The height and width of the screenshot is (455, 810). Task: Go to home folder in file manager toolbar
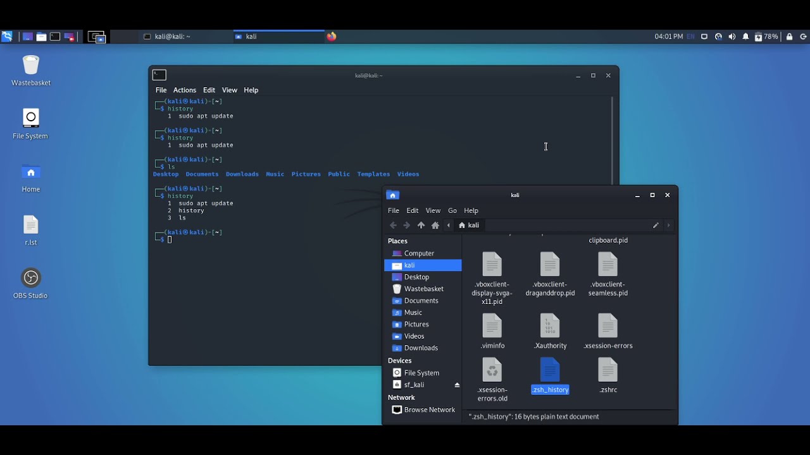click(435, 226)
